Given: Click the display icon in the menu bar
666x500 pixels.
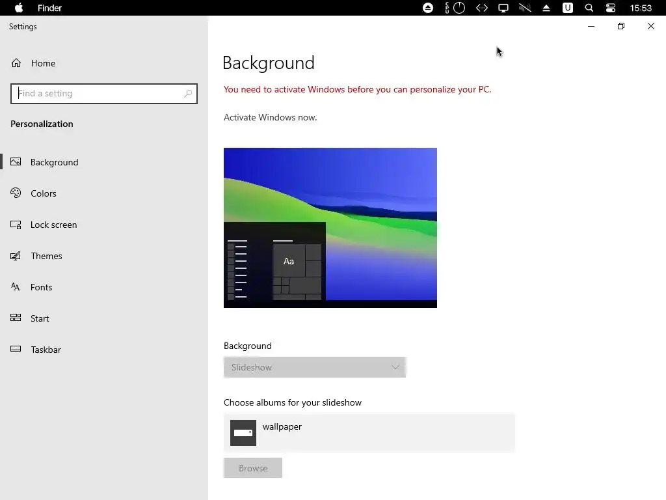Looking at the screenshot, I should click(503, 8).
